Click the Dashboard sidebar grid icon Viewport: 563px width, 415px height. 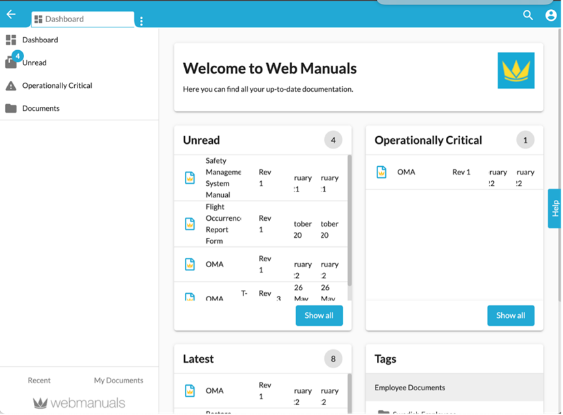(x=11, y=40)
